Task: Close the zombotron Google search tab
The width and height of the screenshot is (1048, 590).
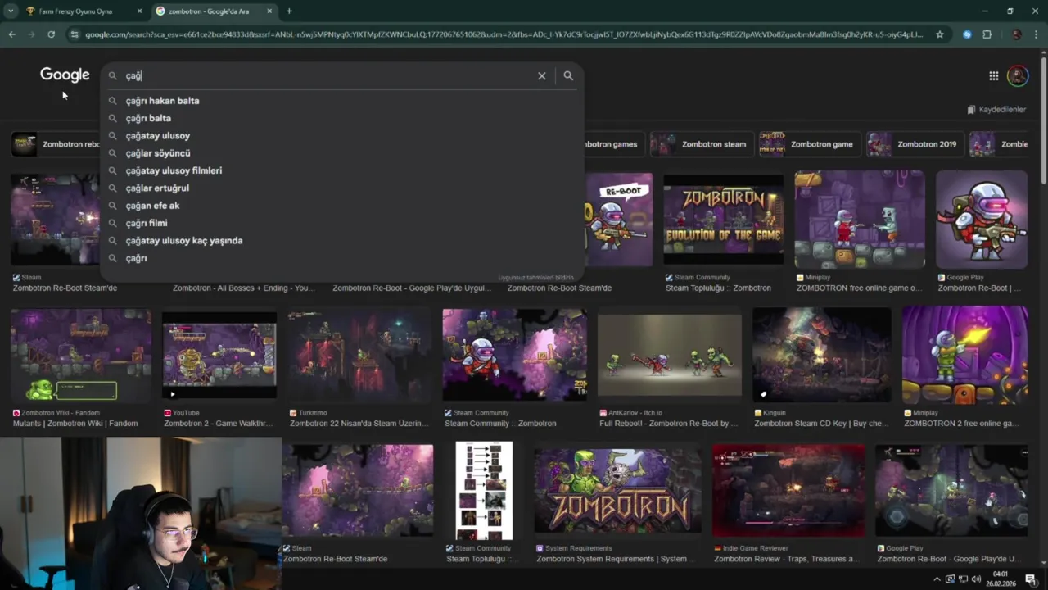Action: 269,11
